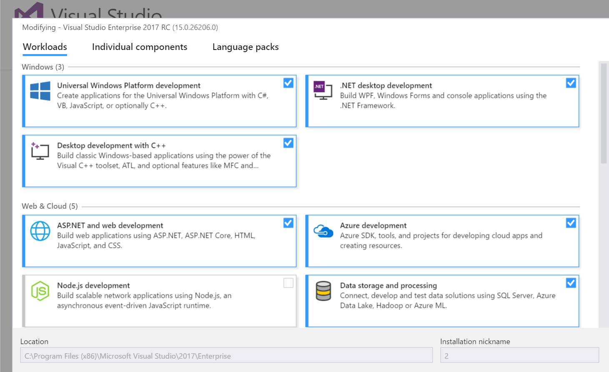Enable the Node.js development workload

pos(288,283)
